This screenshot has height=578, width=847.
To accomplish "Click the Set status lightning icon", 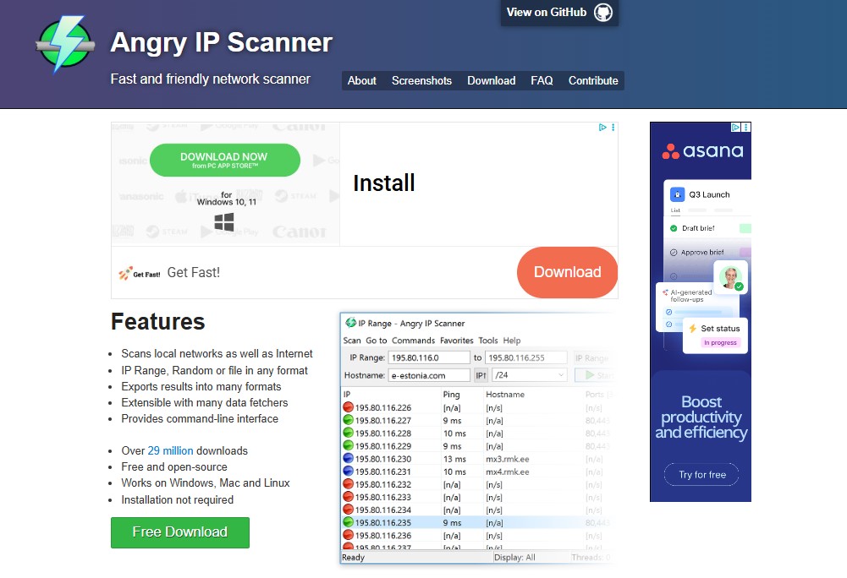I will coord(692,329).
